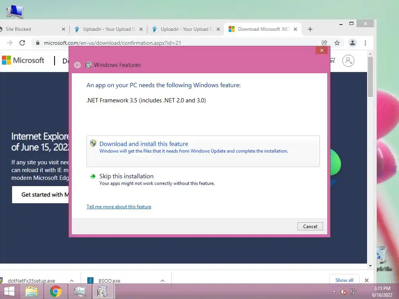Click Show all downloads
The image size is (399, 299).
click(x=344, y=280)
